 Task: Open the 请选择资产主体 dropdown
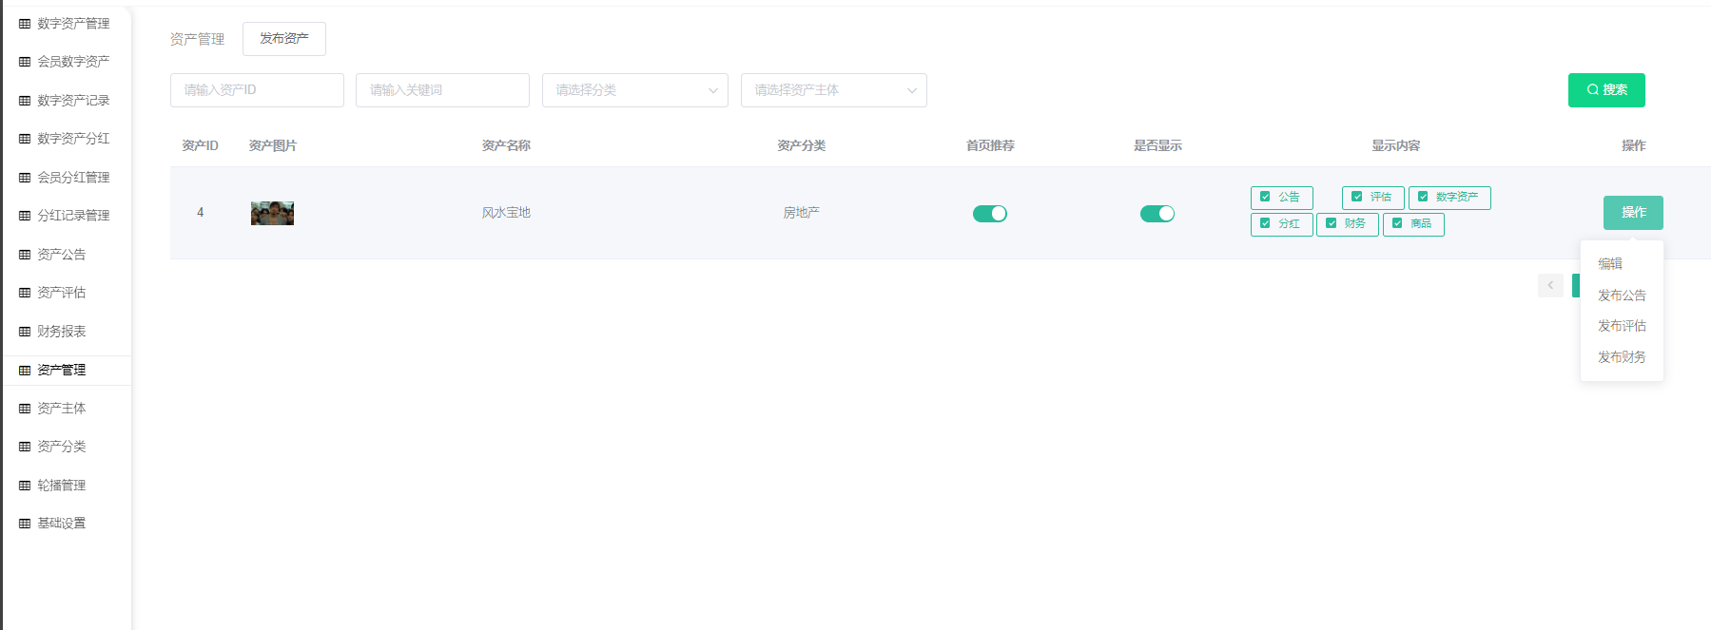point(834,90)
